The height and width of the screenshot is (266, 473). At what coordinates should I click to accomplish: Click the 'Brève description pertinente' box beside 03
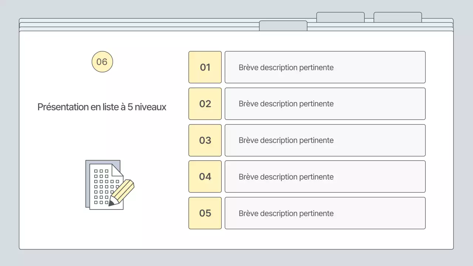[325, 140]
